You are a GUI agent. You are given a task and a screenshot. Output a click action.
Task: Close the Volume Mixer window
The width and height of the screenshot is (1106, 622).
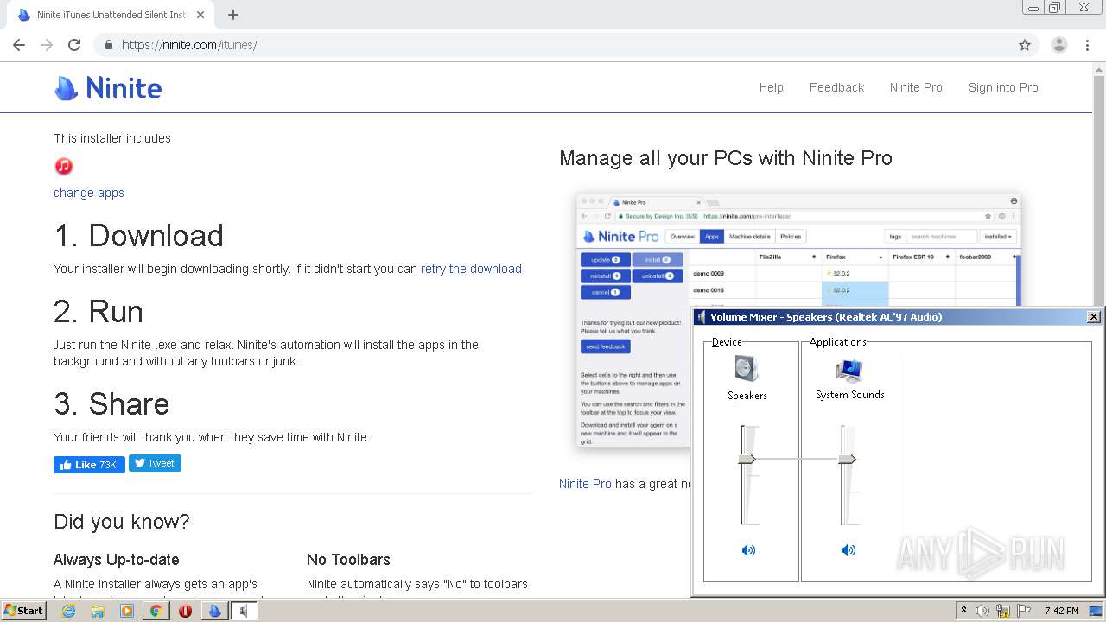pos(1093,317)
